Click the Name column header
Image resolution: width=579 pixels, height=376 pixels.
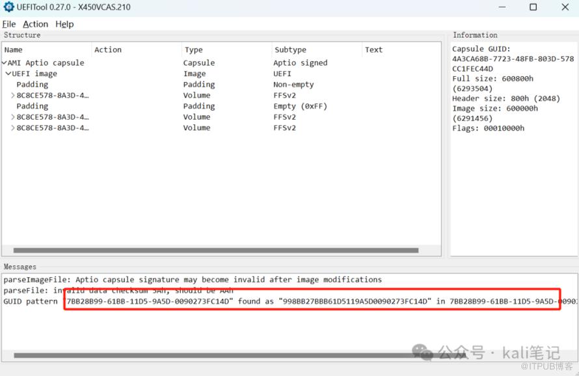click(14, 50)
